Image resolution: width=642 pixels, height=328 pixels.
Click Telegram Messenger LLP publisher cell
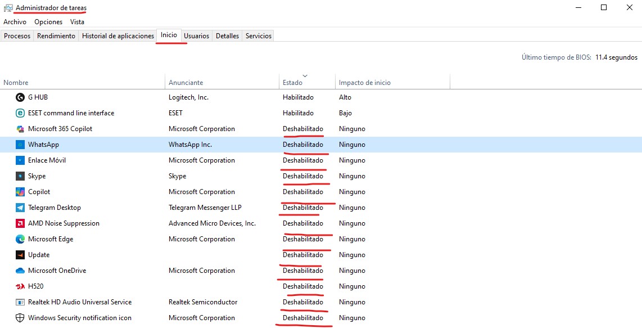click(x=205, y=208)
